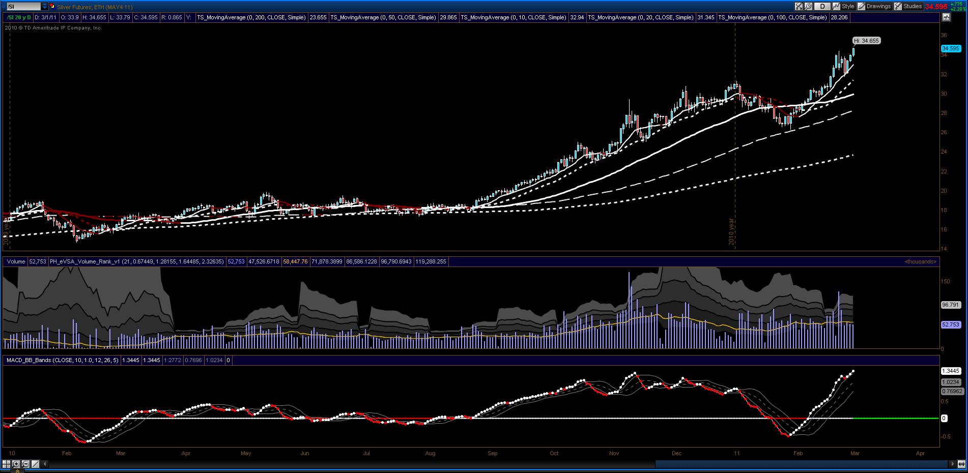Click the Drawings pencil icon
The image size is (968, 473).
click(861, 7)
